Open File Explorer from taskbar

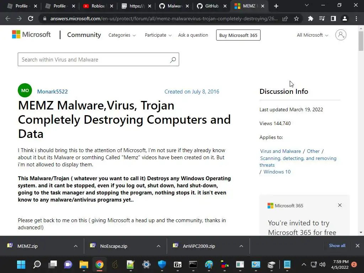(84, 264)
